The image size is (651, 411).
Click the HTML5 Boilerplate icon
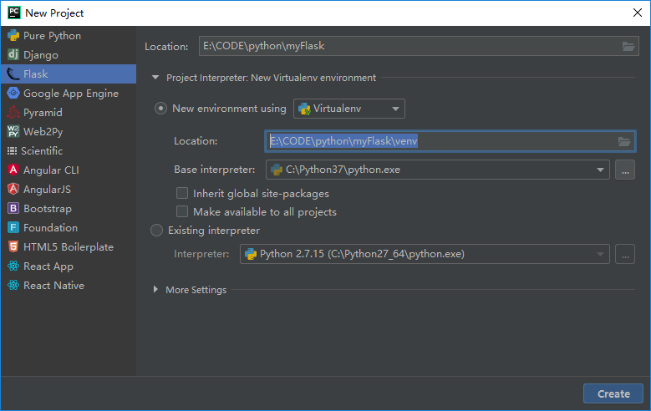point(13,246)
